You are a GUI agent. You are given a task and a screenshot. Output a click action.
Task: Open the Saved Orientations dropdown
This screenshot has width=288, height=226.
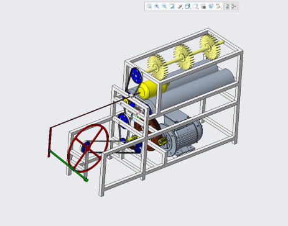click(195, 6)
